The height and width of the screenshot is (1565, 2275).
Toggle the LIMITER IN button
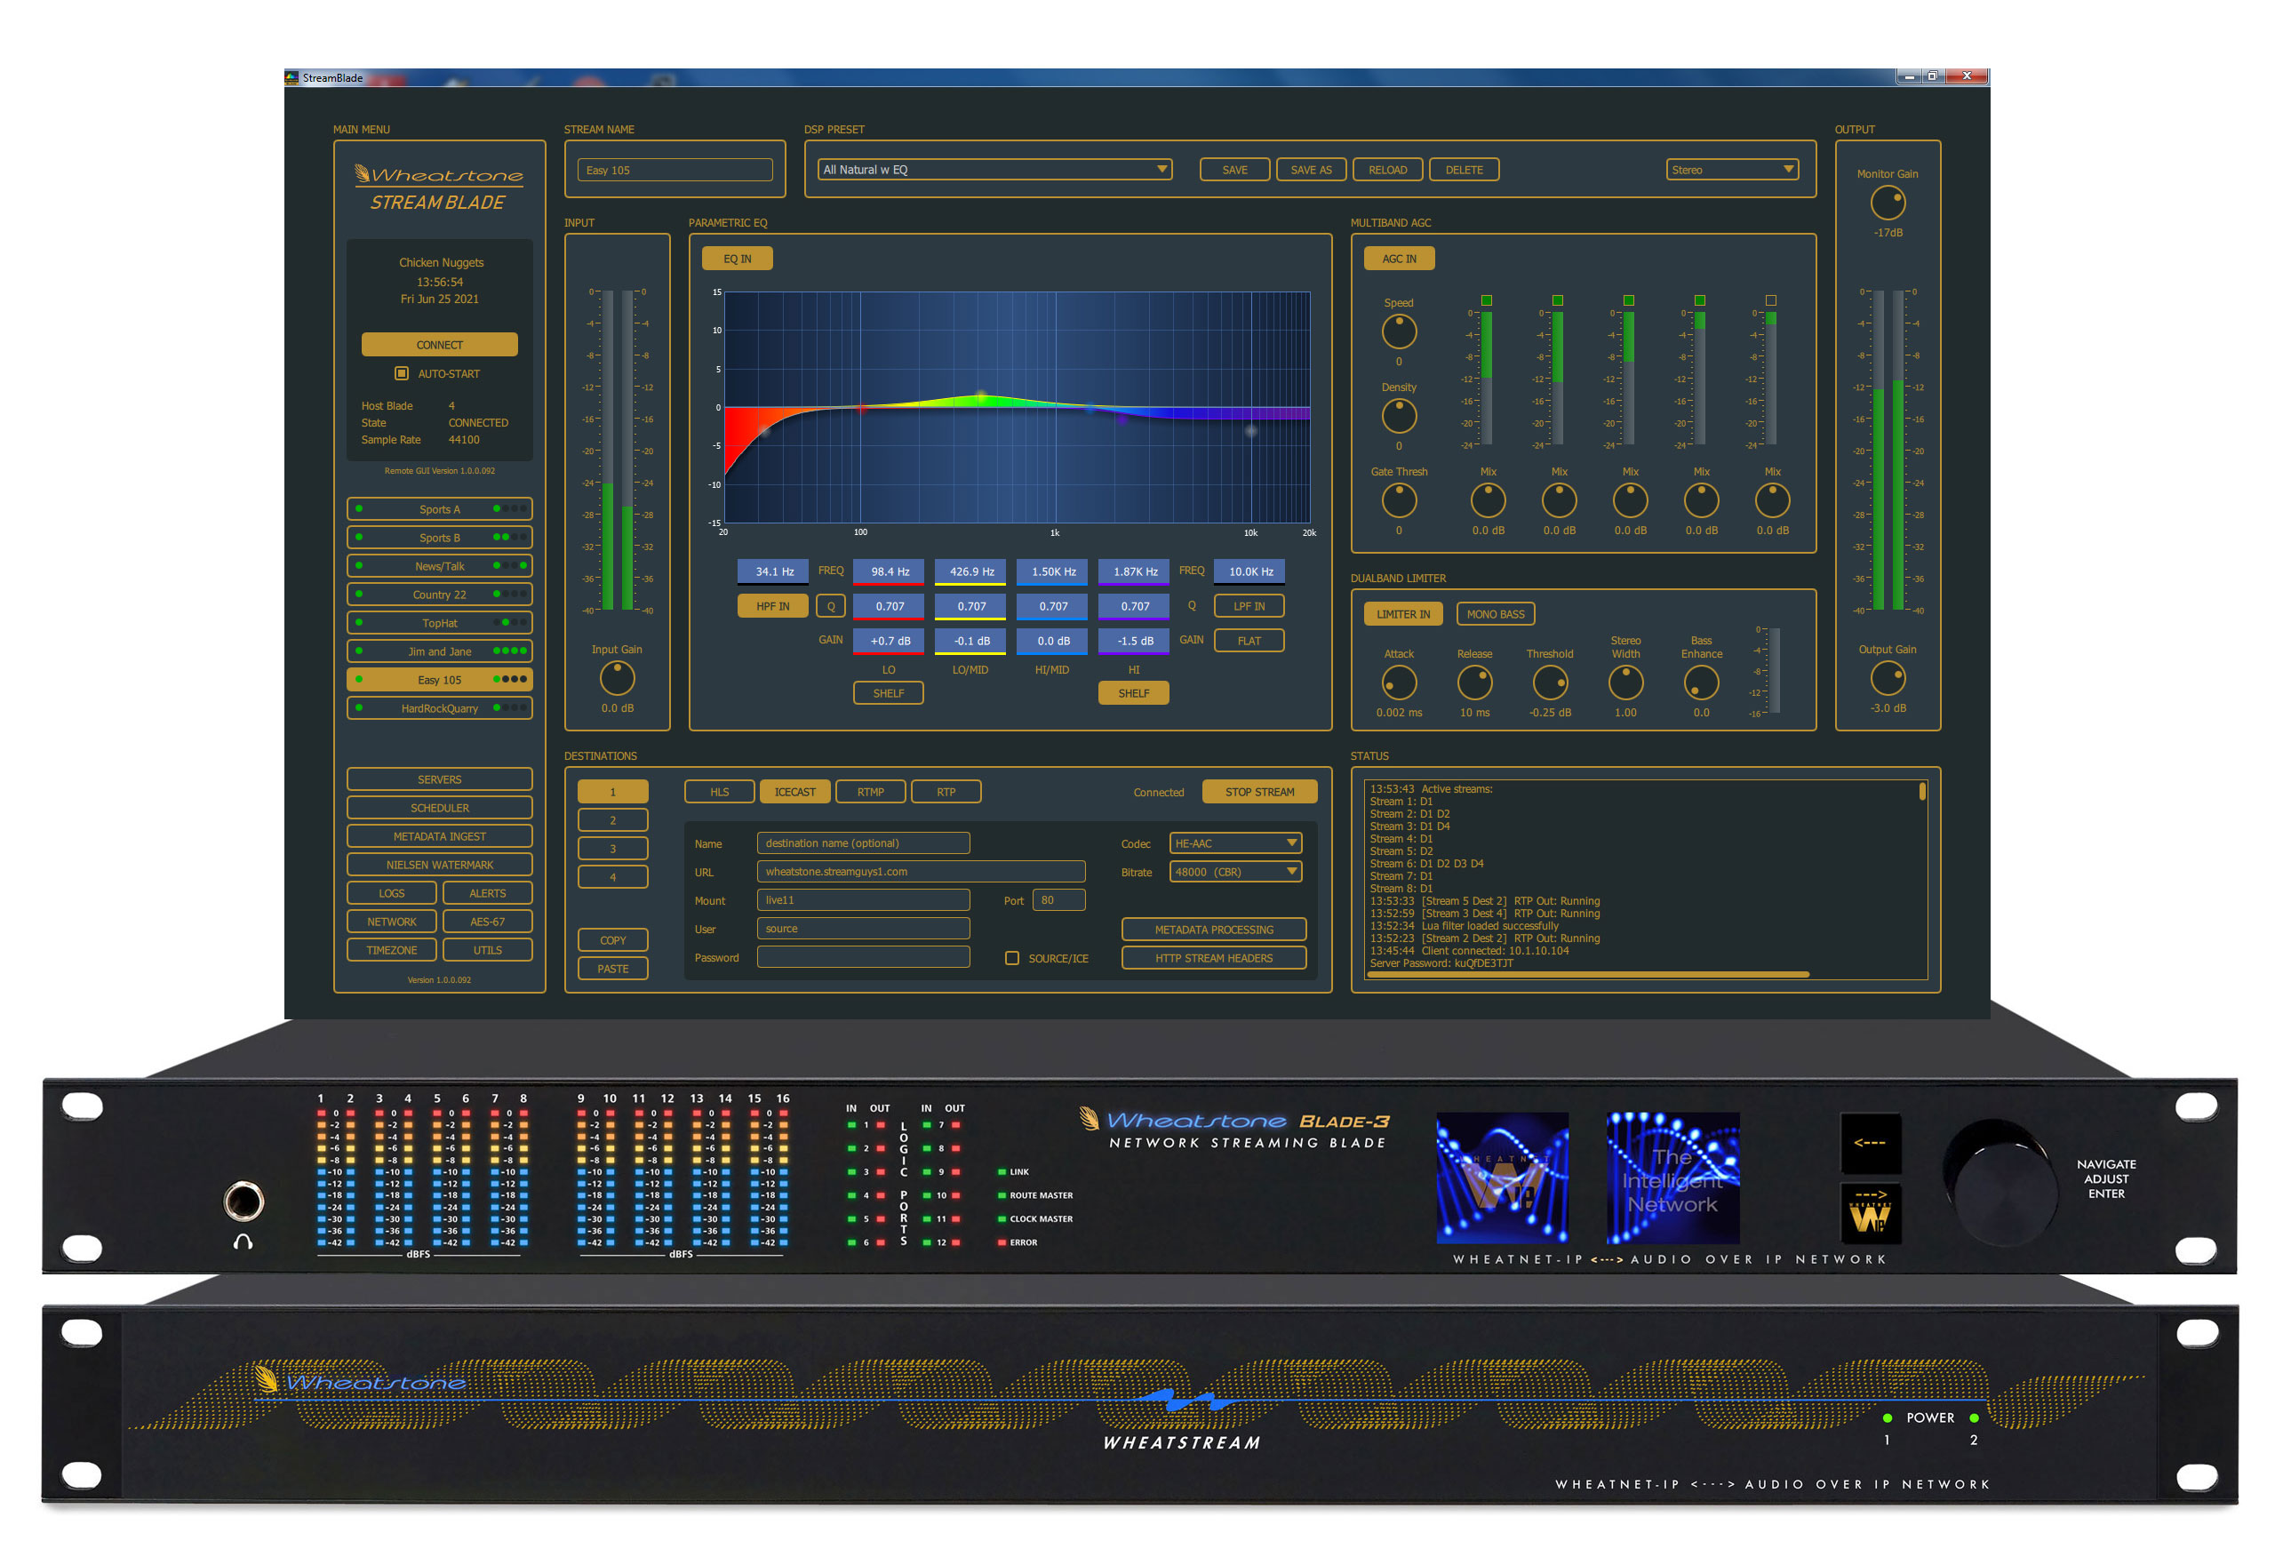(1402, 614)
